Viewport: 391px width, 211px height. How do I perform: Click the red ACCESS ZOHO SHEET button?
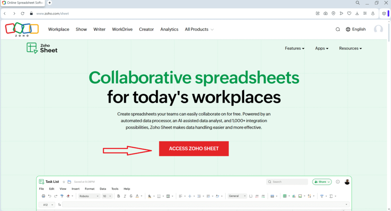tap(194, 148)
